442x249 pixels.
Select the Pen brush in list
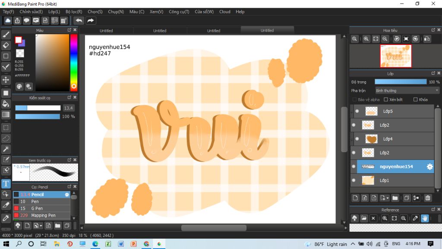[x=41, y=201]
